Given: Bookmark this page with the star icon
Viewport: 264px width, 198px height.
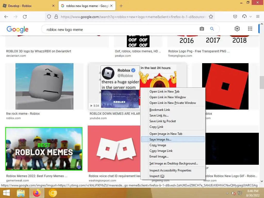Looking at the screenshot, I should click(x=211, y=17).
